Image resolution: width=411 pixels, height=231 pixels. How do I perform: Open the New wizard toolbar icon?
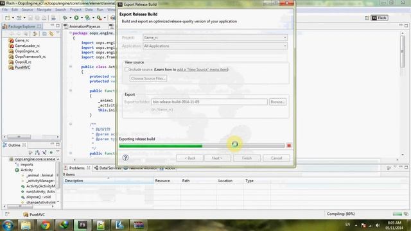[x=7, y=18]
